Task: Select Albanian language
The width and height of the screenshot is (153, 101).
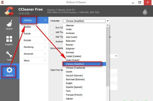Action: 84,25
